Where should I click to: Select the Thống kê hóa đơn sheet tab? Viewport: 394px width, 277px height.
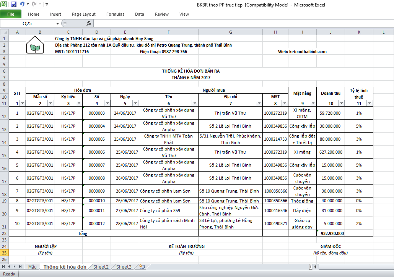65,267
